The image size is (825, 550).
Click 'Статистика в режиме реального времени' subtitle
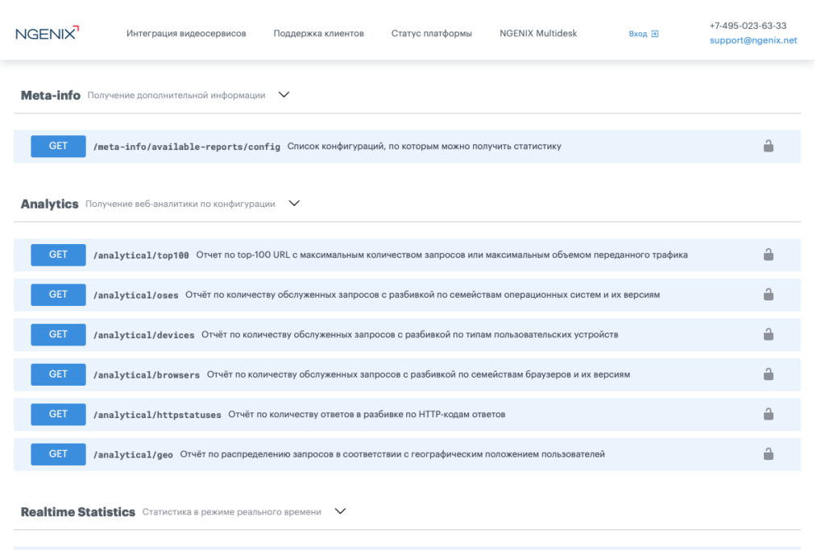point(231,511)
